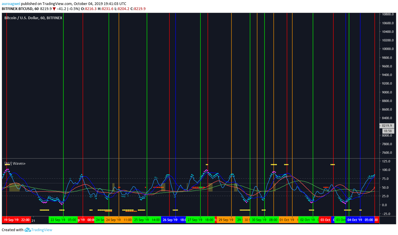Image resolution: width=398 pixels, height=235 pixels.
Task: Click the blue '04 Oct '19 05:00' time label
Action: pos(360,220)
